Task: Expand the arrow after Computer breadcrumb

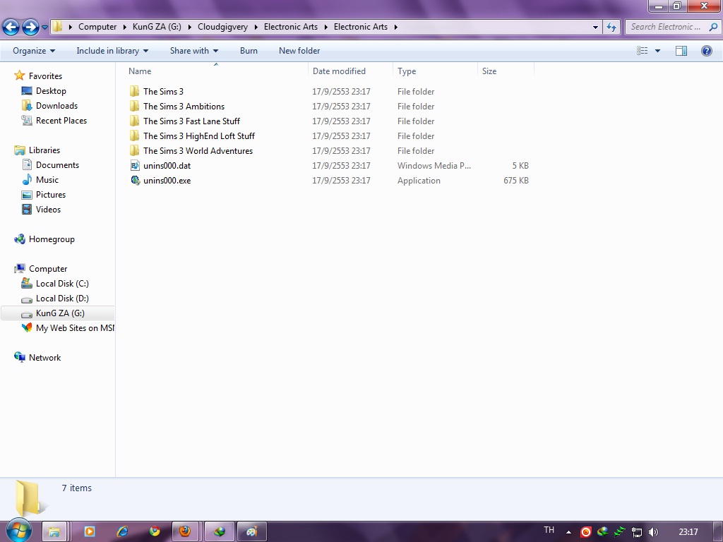Action: 124,28
